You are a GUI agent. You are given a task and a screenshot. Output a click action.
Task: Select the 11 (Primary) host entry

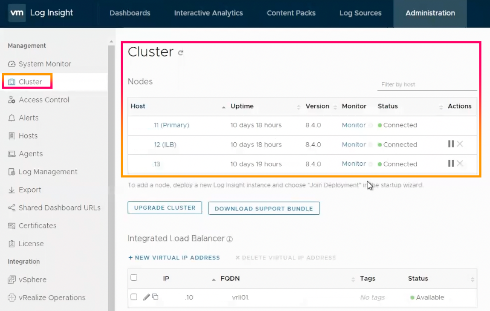[171, 125]
